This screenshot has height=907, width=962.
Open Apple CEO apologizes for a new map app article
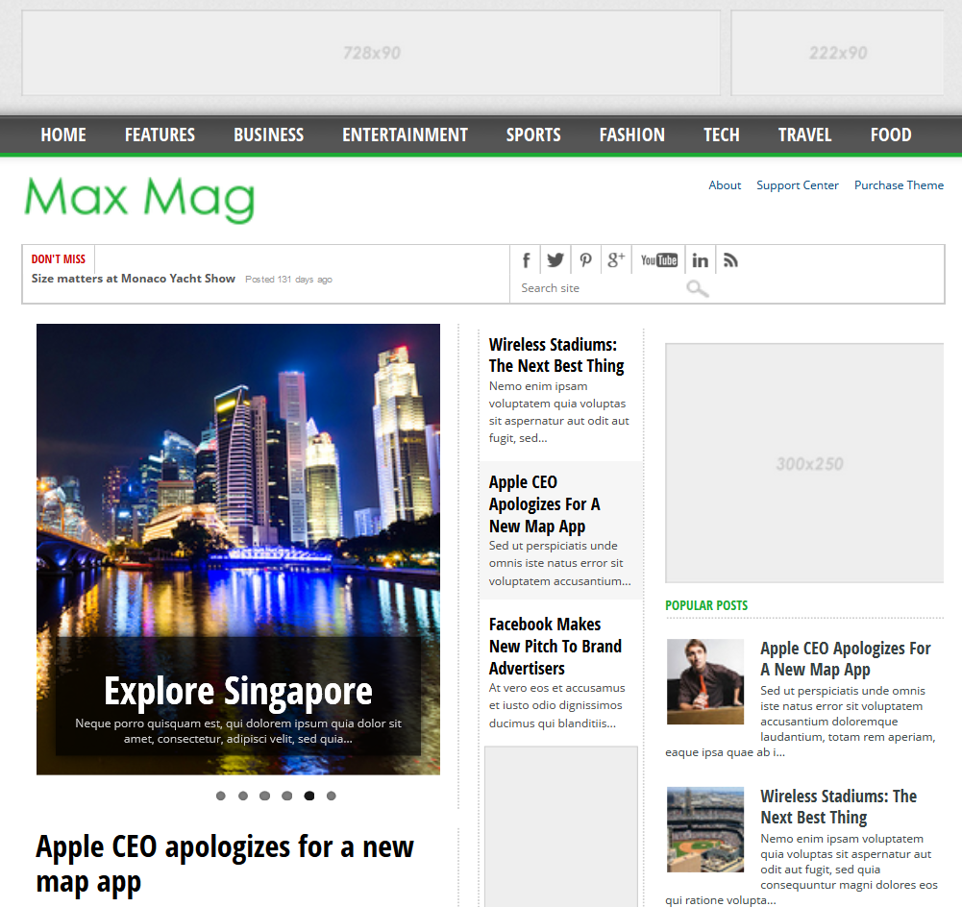pyautogui.click(x=225, y=864)
